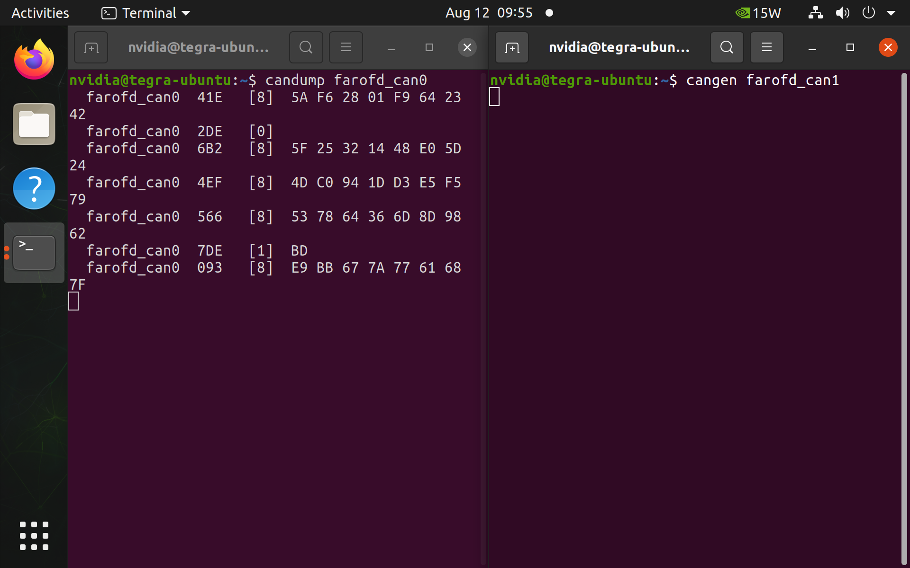The height and width of the screenshot is (568, 910).
Task: Click search icon in left terminal
Action: tap(306, 47)
